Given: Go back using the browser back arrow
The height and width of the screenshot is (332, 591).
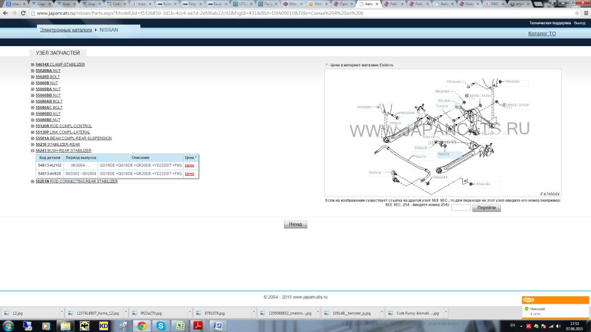Looking at the screenshot, I should (x=5, y=13).
